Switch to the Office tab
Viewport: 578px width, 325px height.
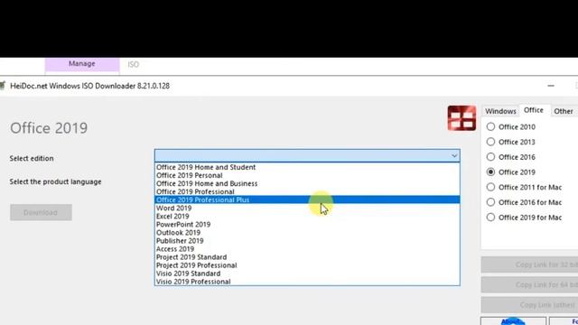coord(534,110)
